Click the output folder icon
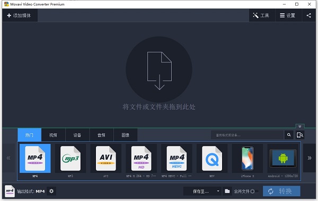Screen dimensions: 318x201 pos(227,191)
